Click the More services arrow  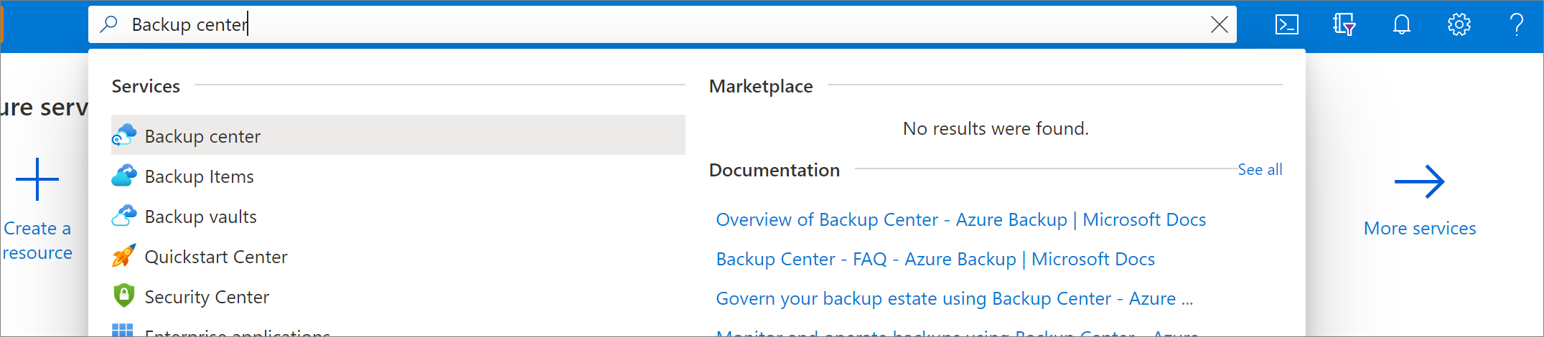(1419, 182)
